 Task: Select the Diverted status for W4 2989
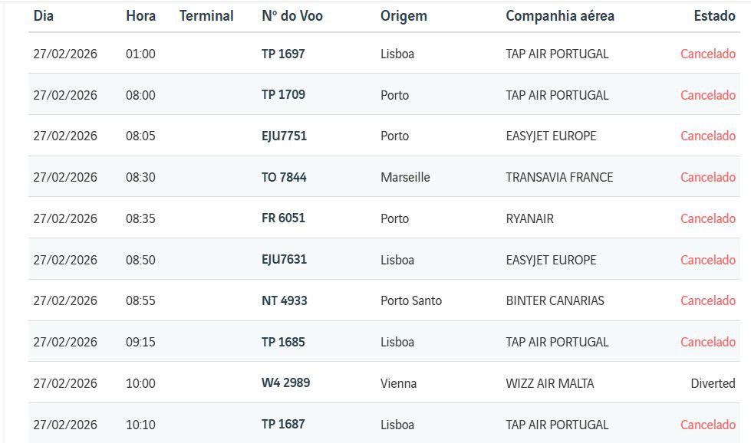[713, 383]
